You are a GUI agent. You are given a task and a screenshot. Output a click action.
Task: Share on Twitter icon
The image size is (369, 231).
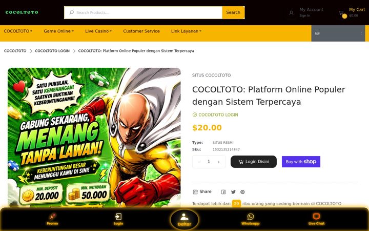[233, 192]
